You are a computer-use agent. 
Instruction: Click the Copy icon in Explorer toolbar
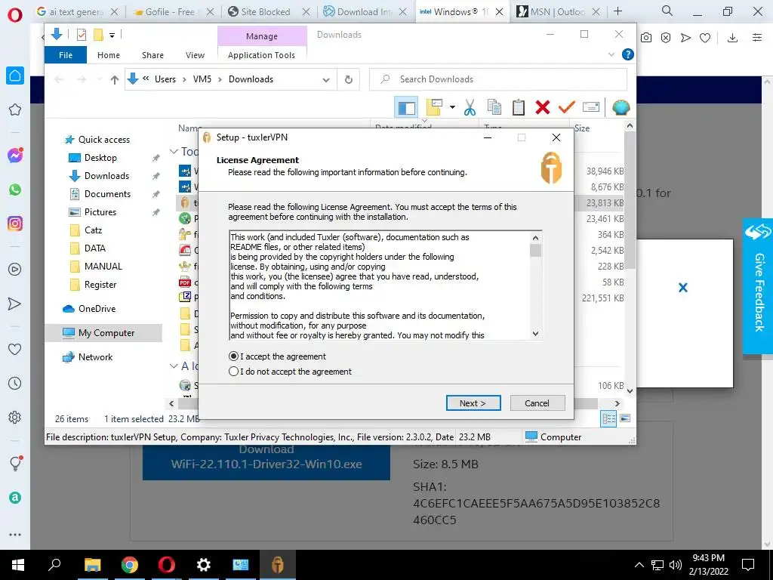pyautogui.click(x=494, y=107)
